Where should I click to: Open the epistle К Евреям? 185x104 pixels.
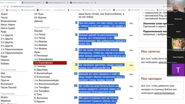pos(39,101)
